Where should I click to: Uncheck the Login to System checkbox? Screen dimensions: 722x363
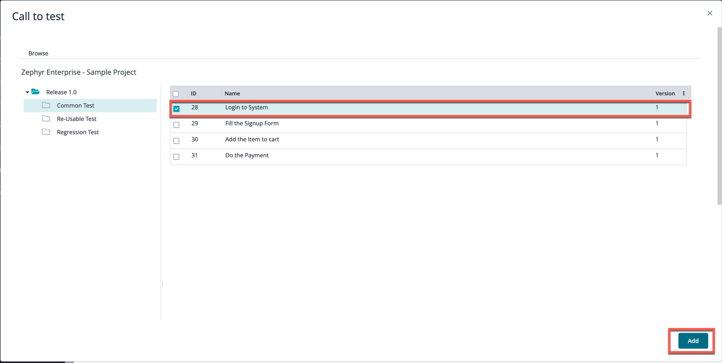pyautogui.click(x=176, y=109)
